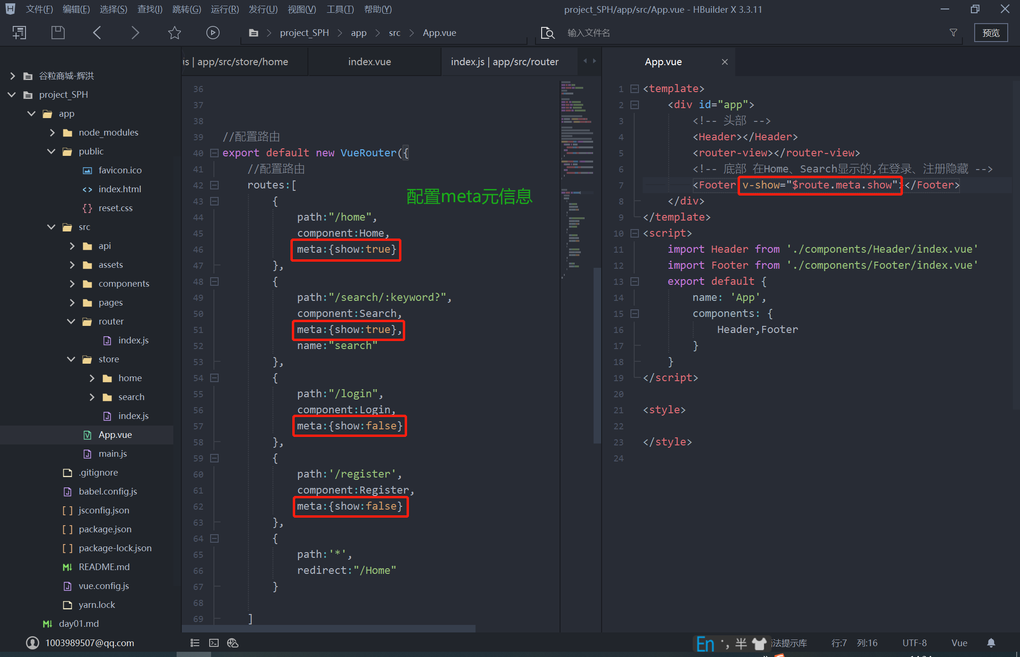Open babel.config.js in the file tree

click(108, 491)
